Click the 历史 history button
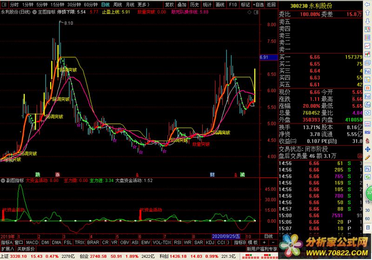Image resolution: width=372 pixels, height=260 pixels. click(x=194, y=5)
